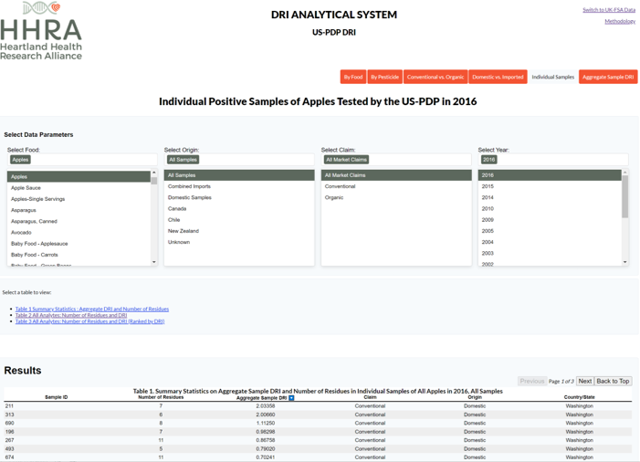Screen dimensions: 640x462
Task: Select All Market Claims list option
Action: point(396,175)
